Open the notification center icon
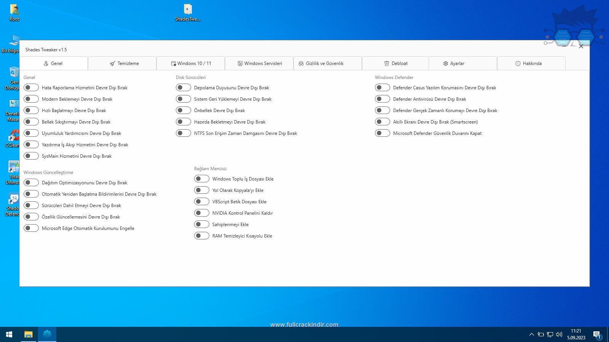Viewport: 609px width, 342px height. (597, 334)
